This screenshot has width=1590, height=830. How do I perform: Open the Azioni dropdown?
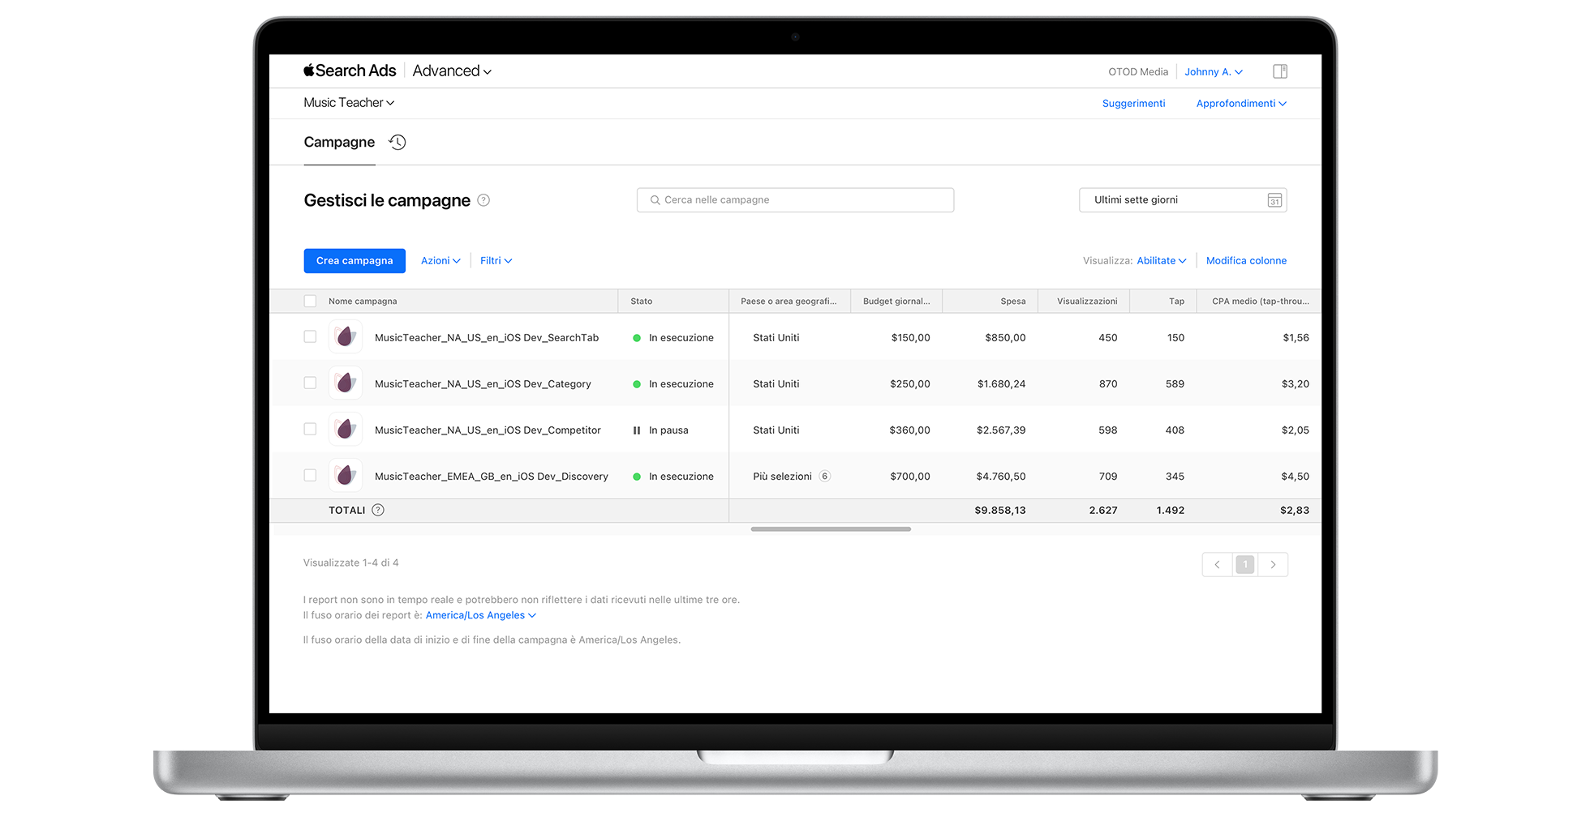coord(440,260)
